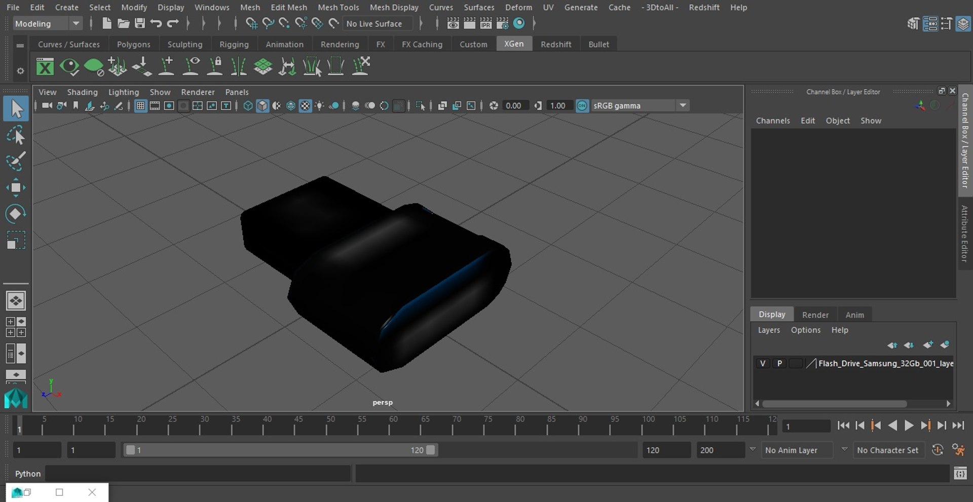Image resolution: width=973 pixels, height=502 pixels.
Task: Open the shelf options gear menu
Action: tap(20, 71)
